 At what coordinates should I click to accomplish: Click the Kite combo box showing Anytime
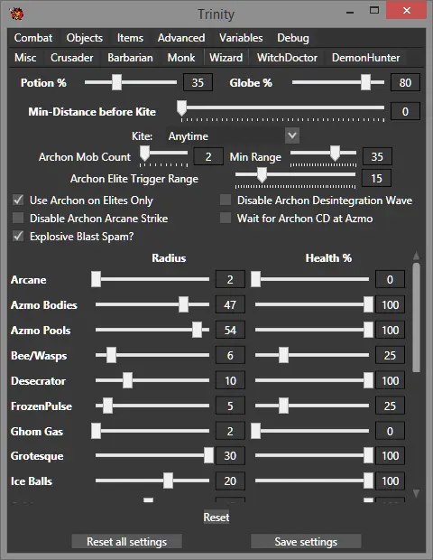(x=233, y=136)
